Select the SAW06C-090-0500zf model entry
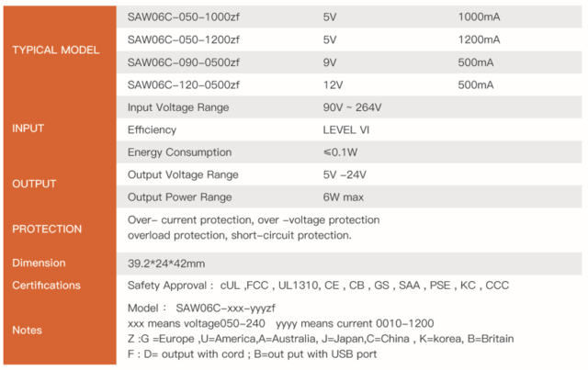This screenshot has width=588, height=370. tap(184, 62)
